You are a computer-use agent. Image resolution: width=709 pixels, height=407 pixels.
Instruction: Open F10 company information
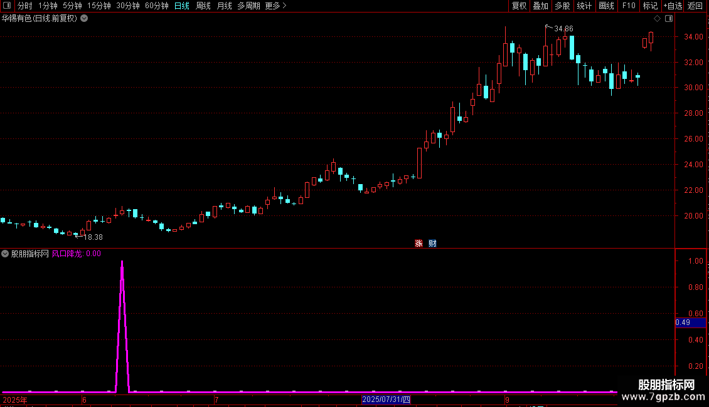point(629,6)
